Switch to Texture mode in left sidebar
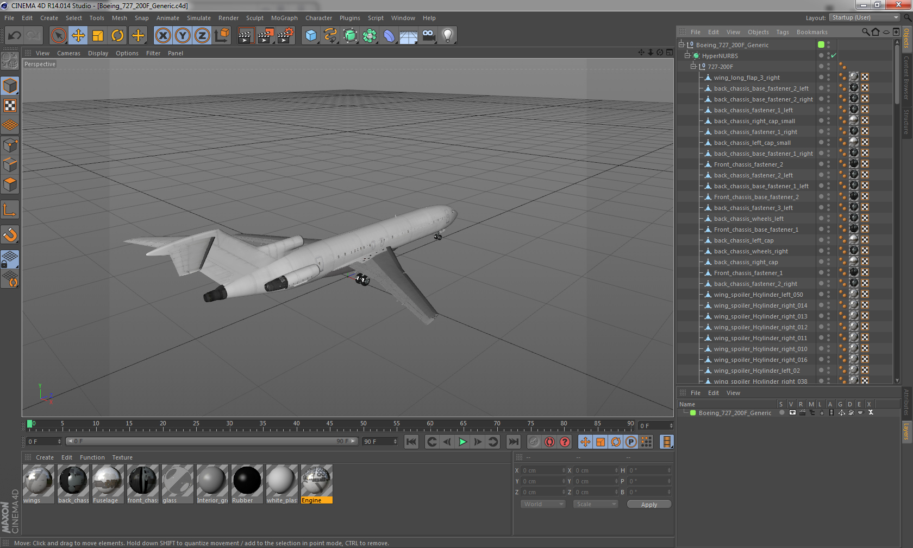 10,106
